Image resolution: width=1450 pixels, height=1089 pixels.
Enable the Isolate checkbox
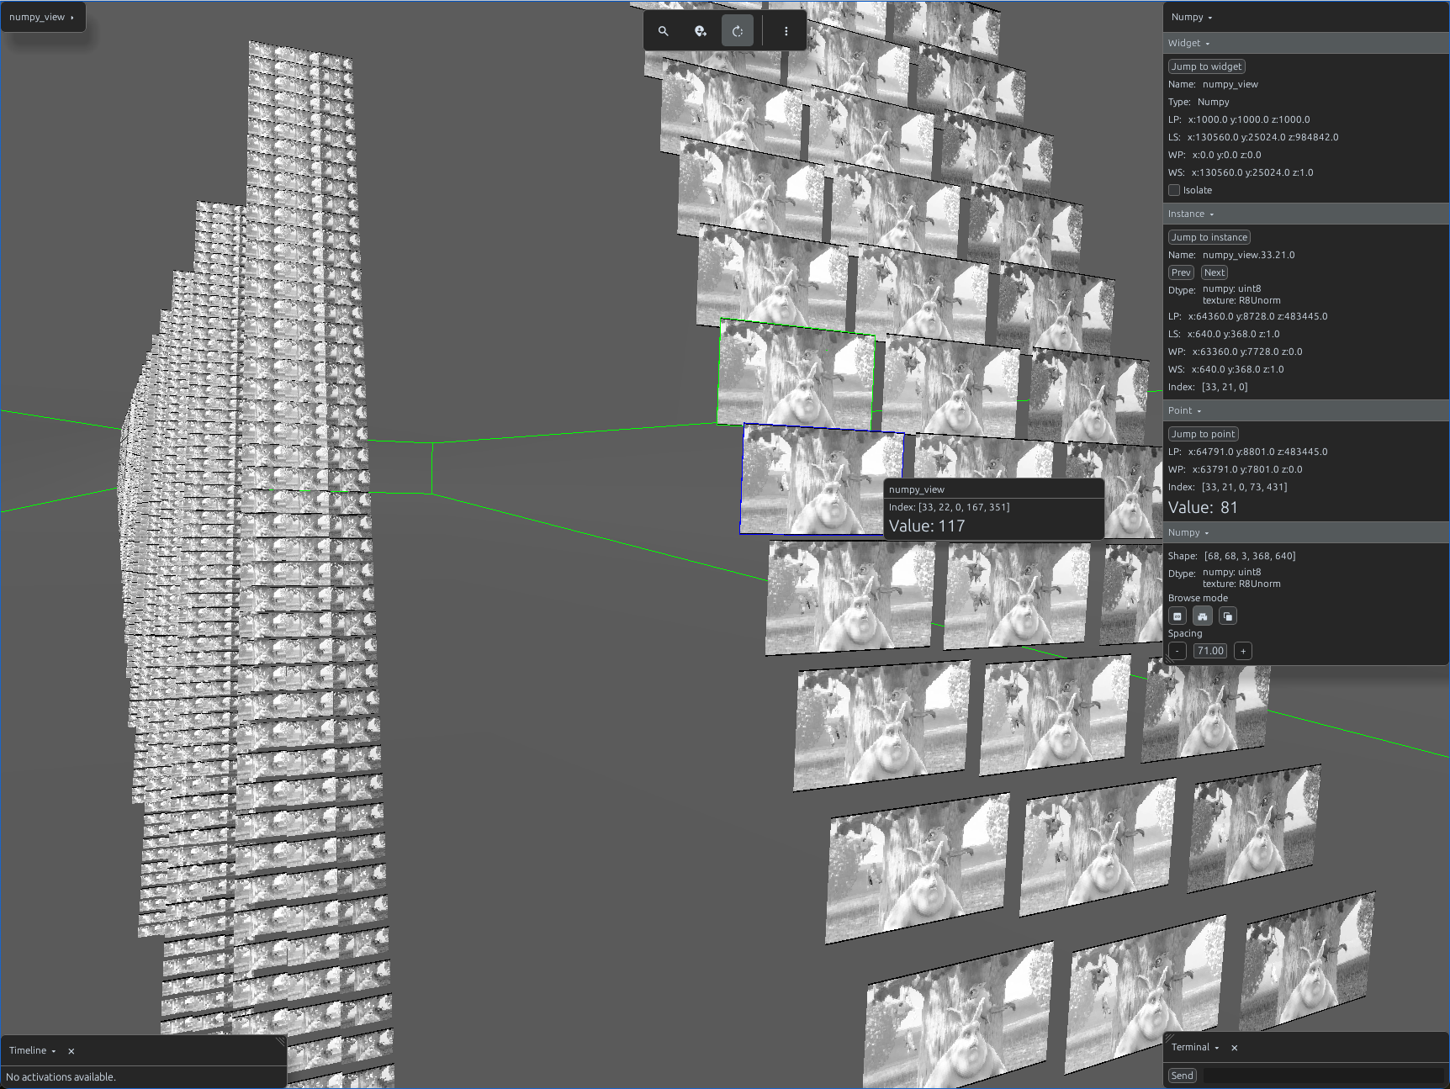tap(1174, 190)
